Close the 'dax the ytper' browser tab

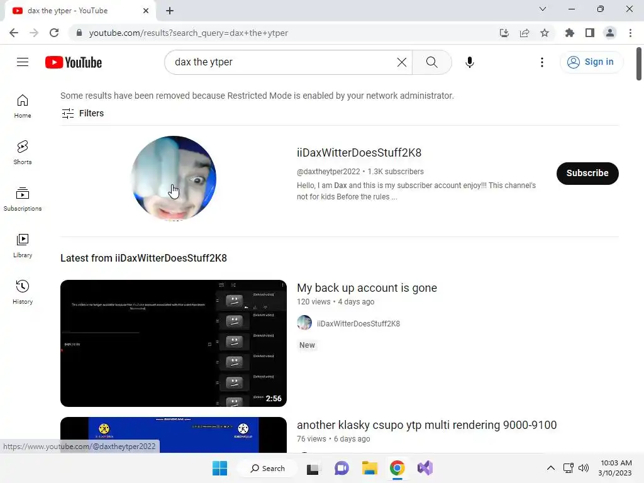(146, 11)
